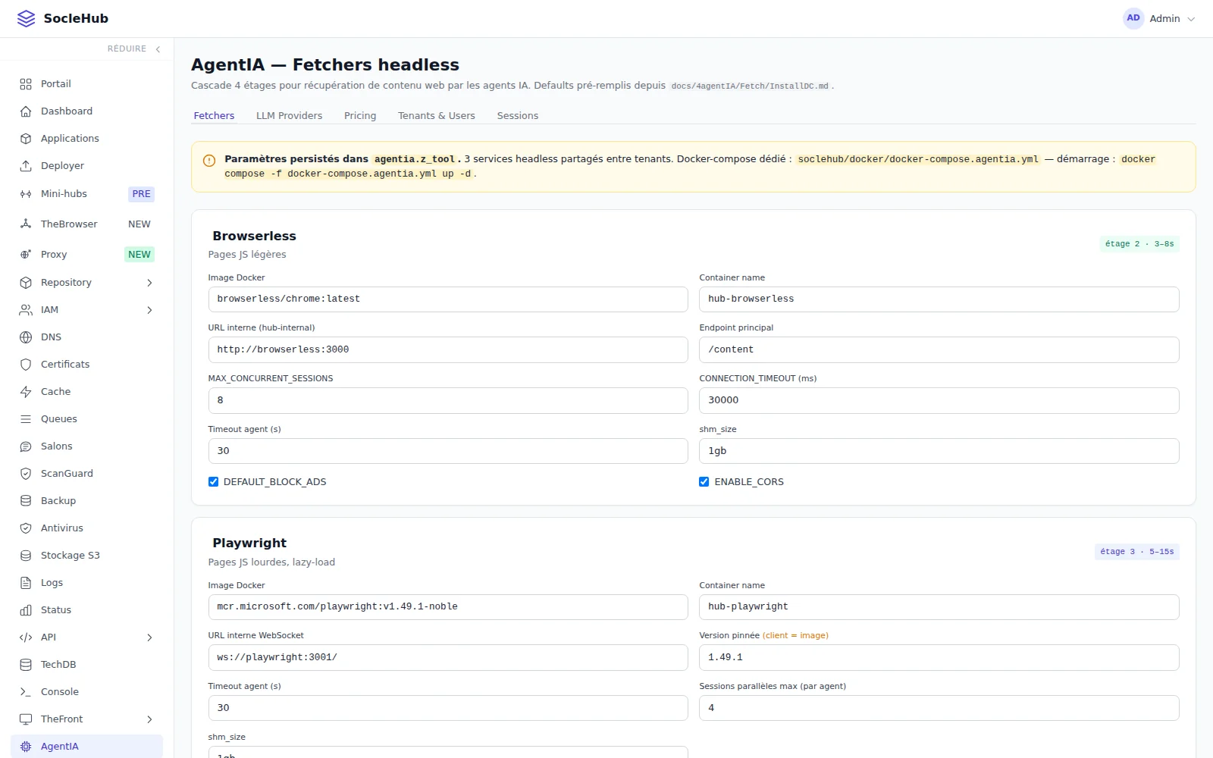This screenshot has width=1213, height=758.
Task: Click the Deployer upload icon
Action: pos(26,166)
